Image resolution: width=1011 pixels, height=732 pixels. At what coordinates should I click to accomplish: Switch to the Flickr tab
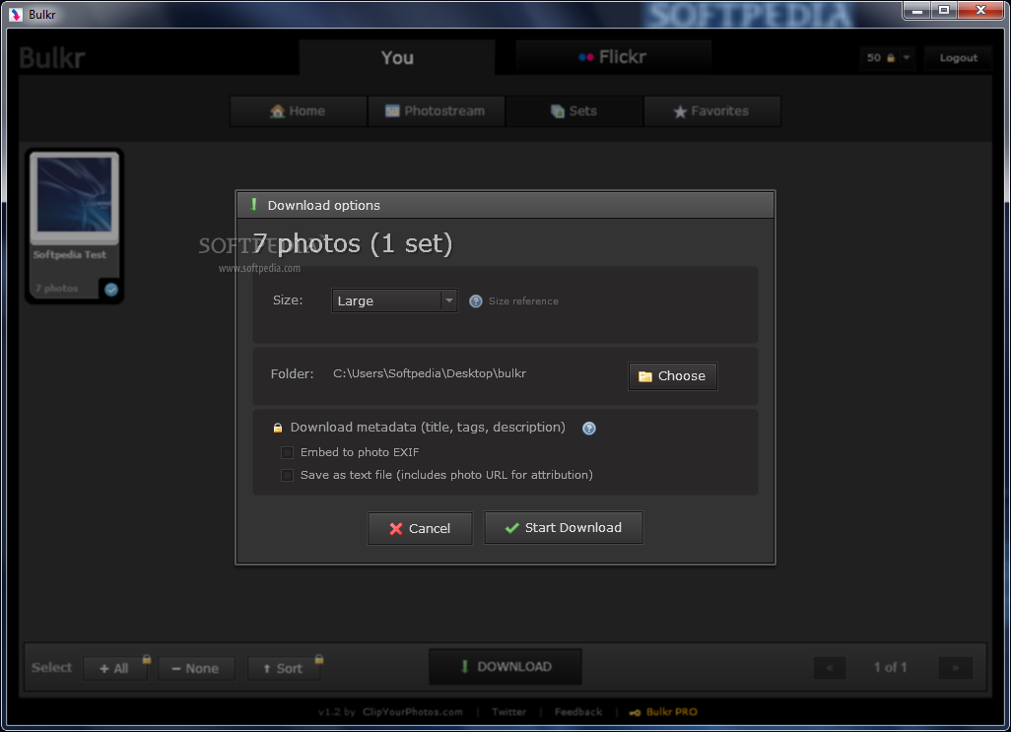(613, 57)
